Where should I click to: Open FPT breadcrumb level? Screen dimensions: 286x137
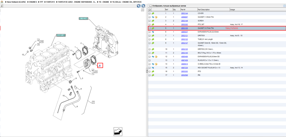click(41, 2)
